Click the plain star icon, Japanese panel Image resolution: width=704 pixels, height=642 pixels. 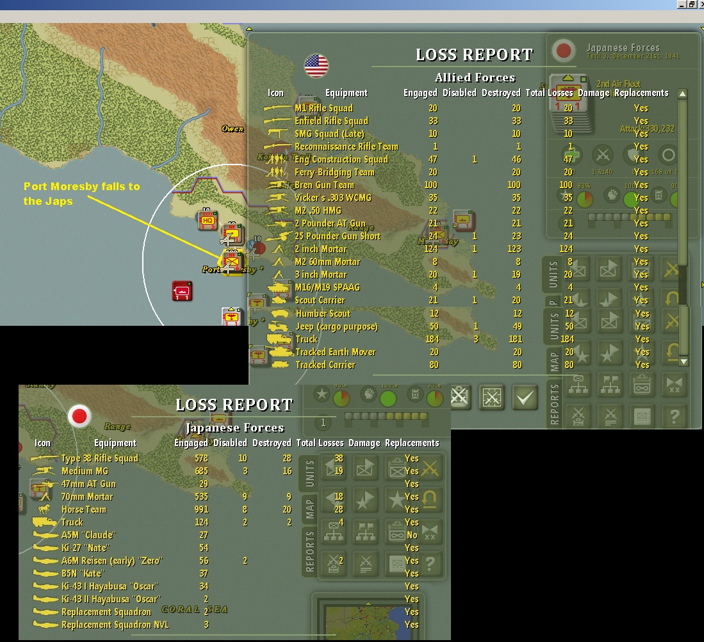pos(397,501)
